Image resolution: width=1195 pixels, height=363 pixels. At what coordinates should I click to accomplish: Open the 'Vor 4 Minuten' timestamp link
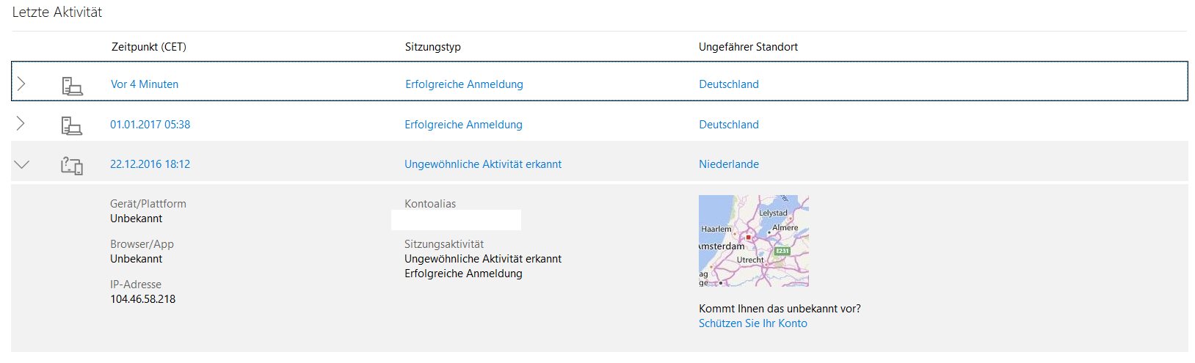click(x=145, y=84)
